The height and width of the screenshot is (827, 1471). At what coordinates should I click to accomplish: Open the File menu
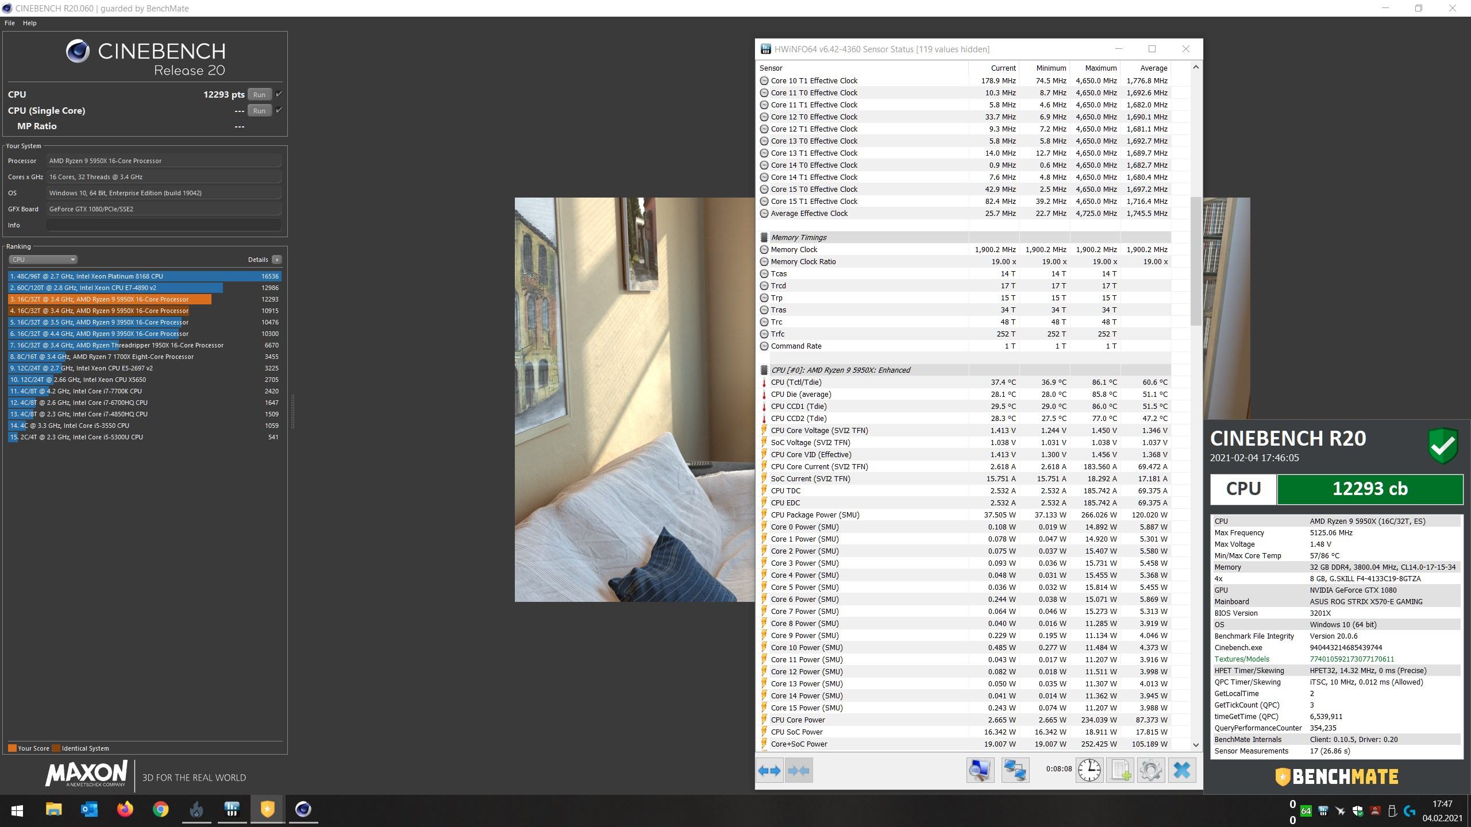10,23
